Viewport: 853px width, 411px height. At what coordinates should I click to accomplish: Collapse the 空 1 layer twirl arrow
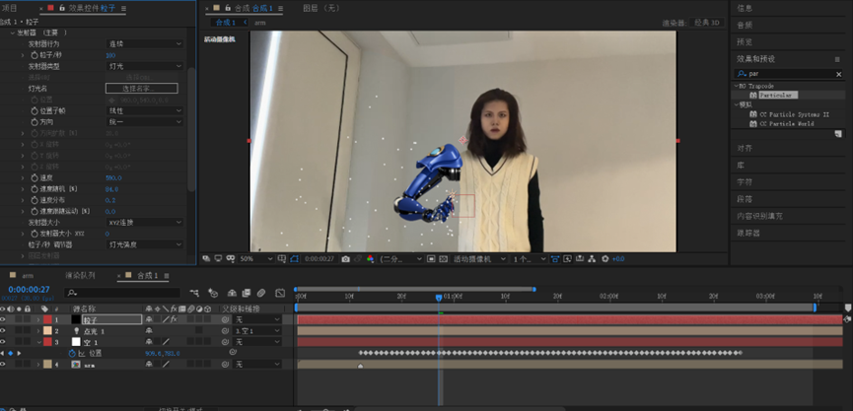click(38, 342)
